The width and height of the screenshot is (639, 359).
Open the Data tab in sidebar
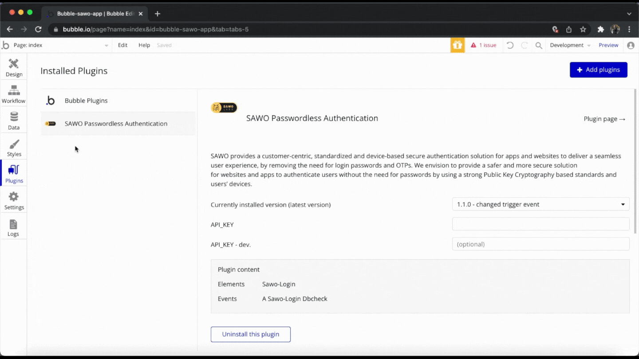pos(14,121)
